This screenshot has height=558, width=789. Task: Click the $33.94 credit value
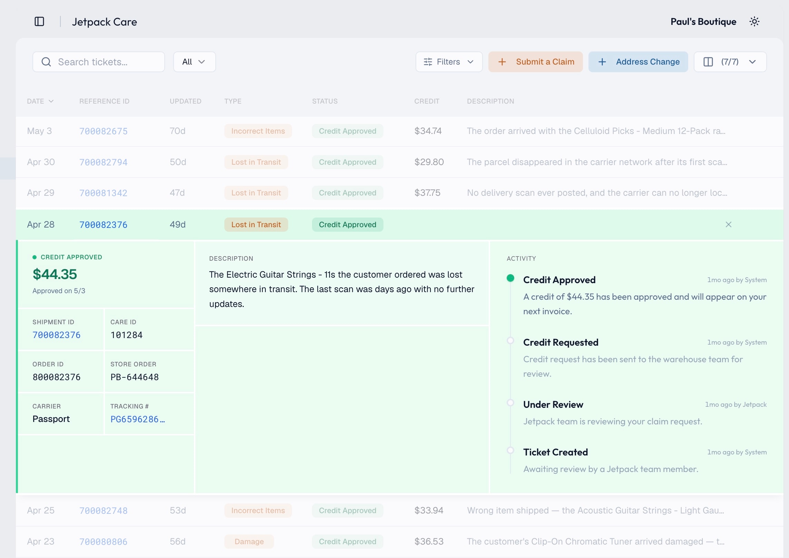(428, 511)
